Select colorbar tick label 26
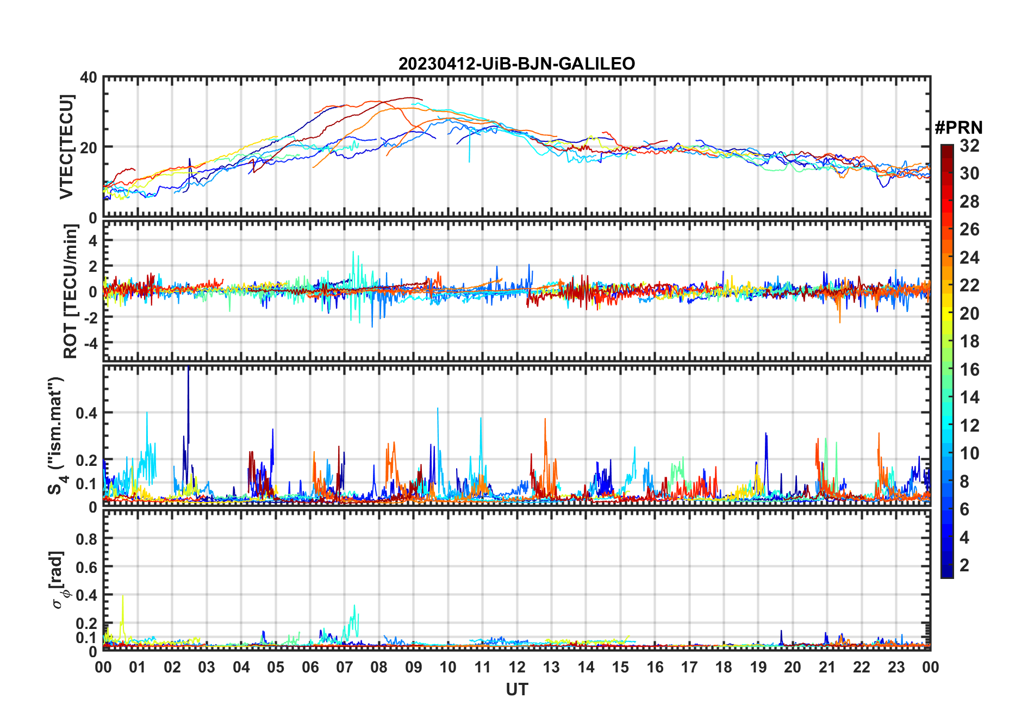1034x723 pixels. [969, 229]
